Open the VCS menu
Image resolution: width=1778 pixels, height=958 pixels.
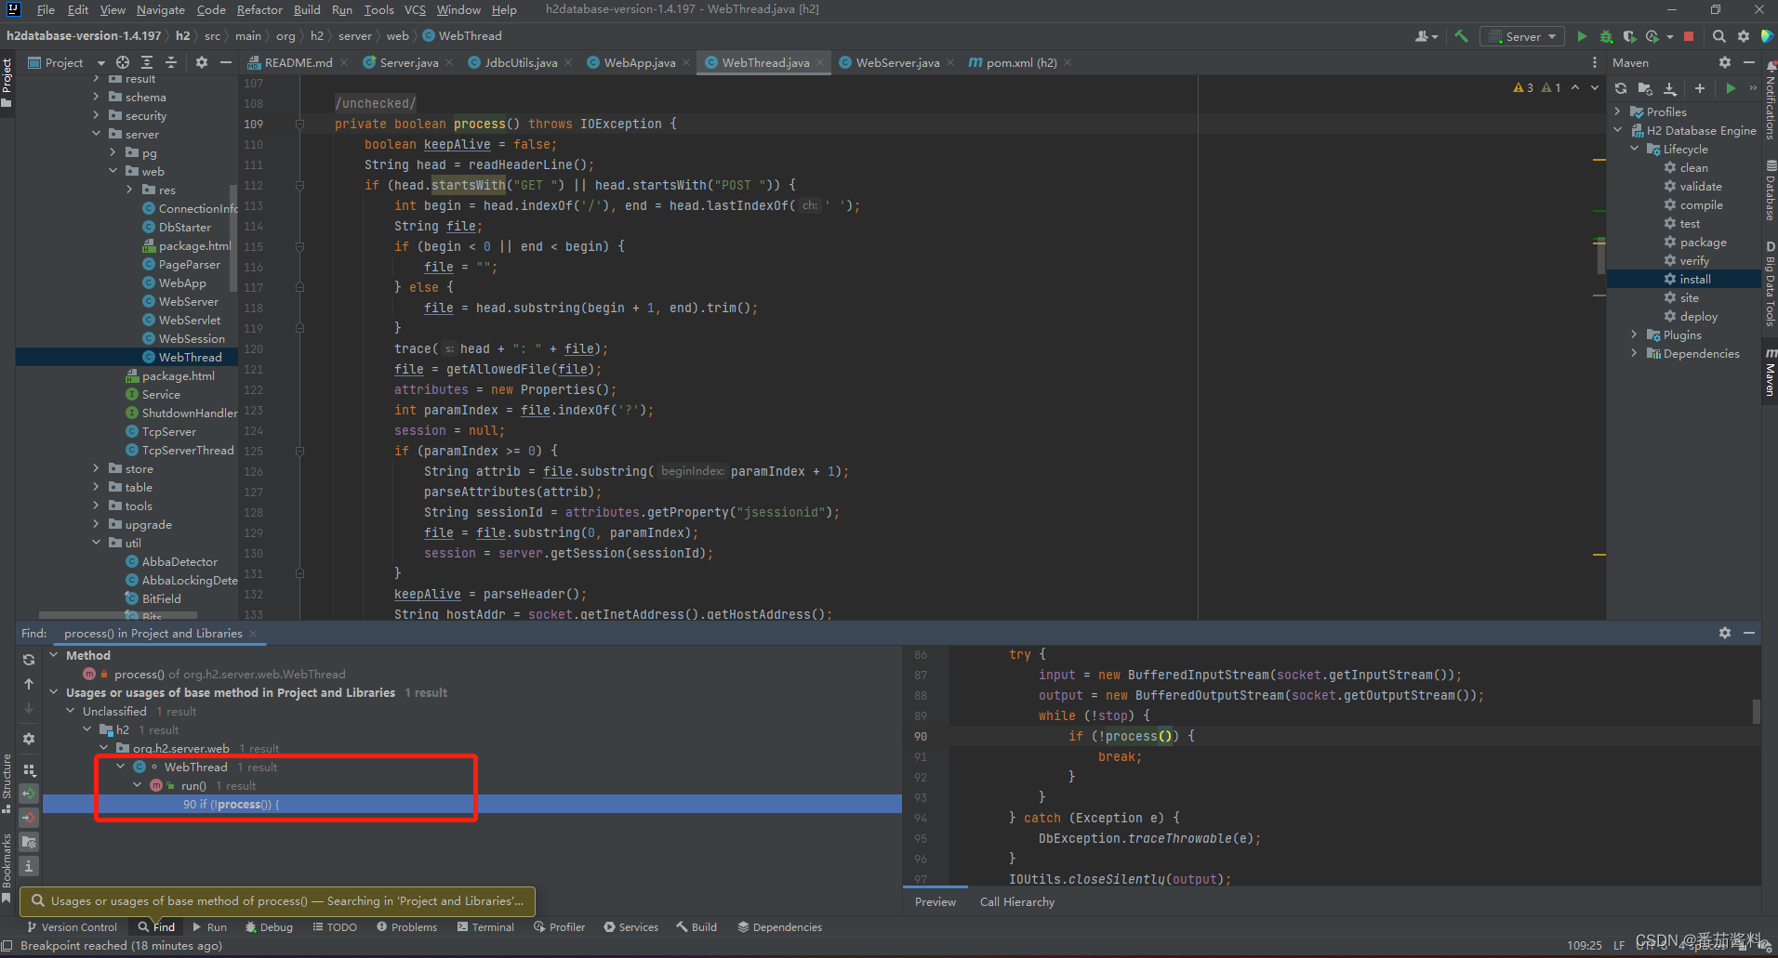[415, 10]
